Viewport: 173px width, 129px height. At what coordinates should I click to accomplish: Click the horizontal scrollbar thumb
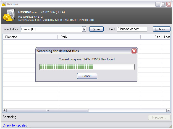coord(48,110)
